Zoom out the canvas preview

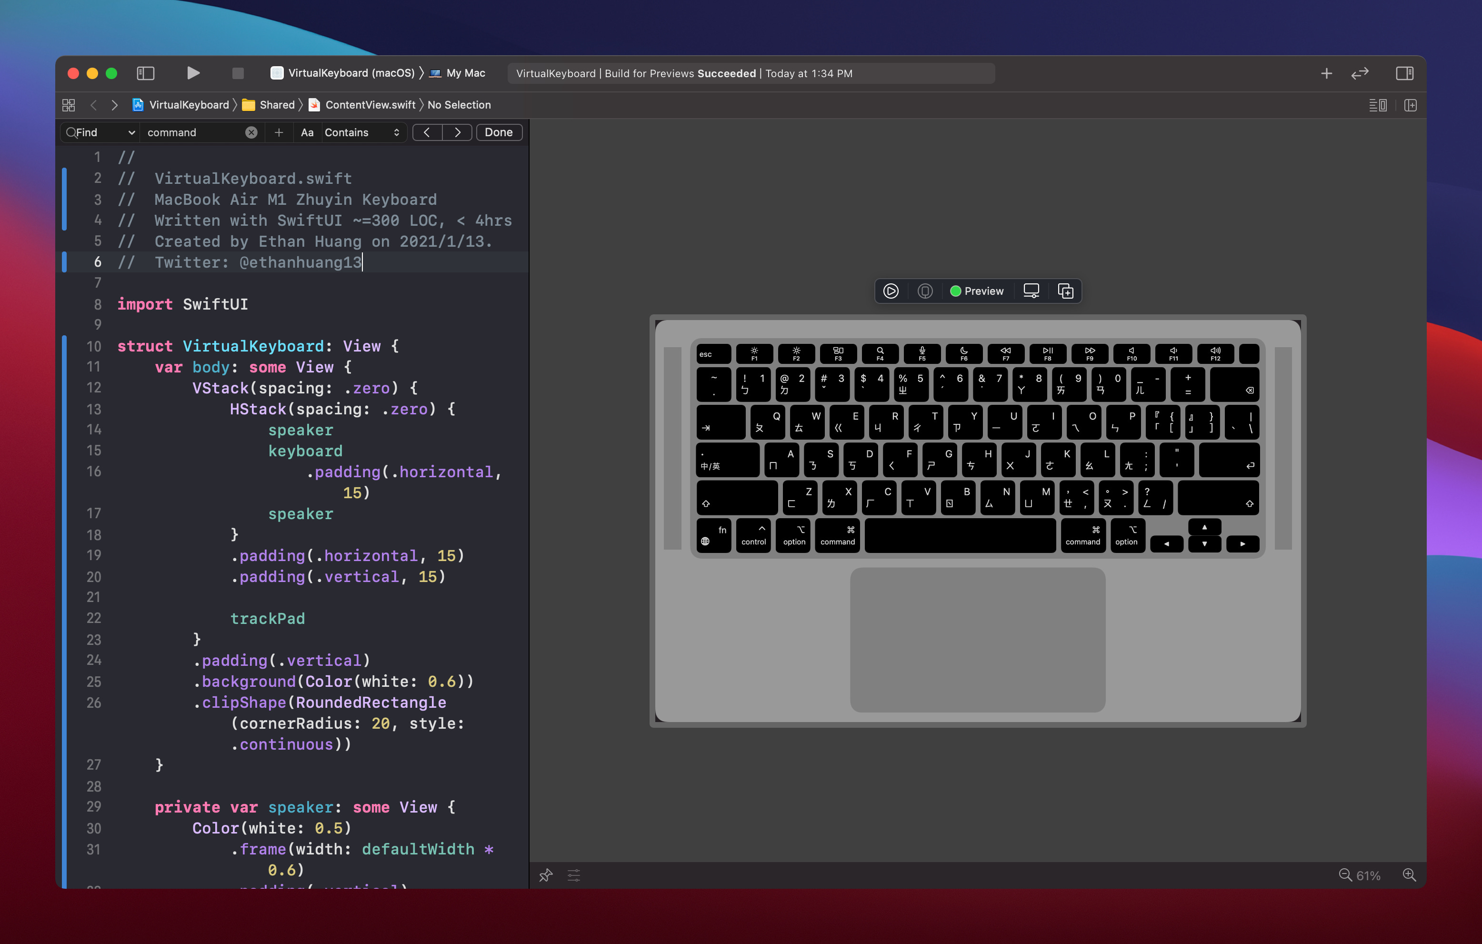coord(1345,875)
